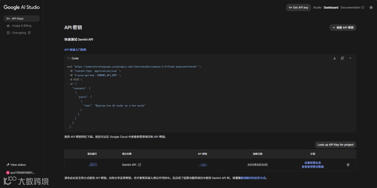Click the Get API key button
Screen dimensions: 377x188
point(298,7)
